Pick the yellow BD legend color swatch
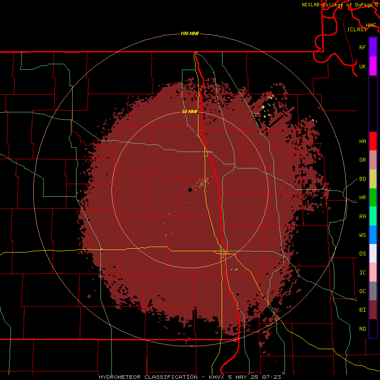Viewport: 380px width, 380px height. [373, 179]
